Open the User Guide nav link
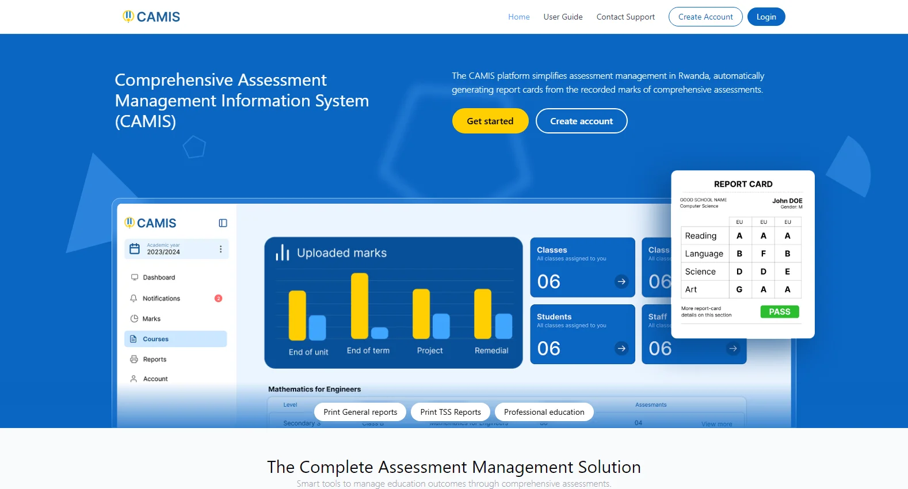 (563, 17)
